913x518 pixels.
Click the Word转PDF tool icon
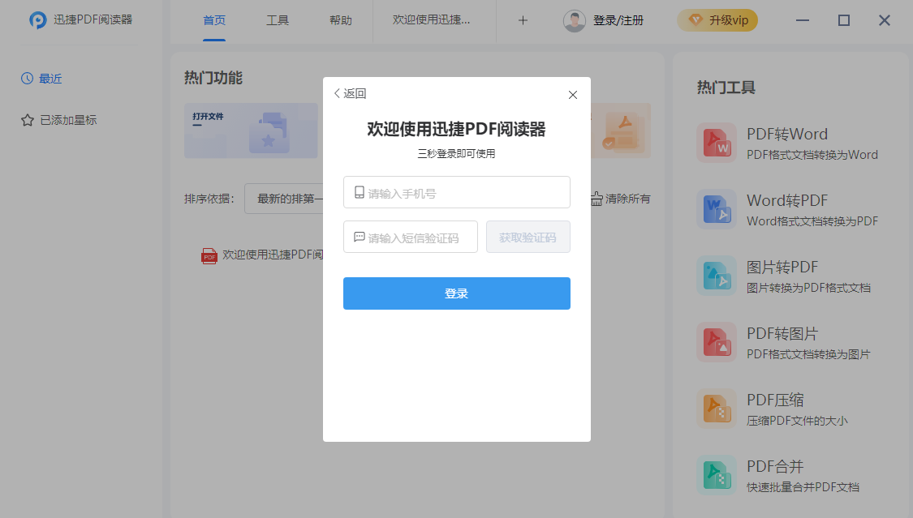click(x=717, y=209)
